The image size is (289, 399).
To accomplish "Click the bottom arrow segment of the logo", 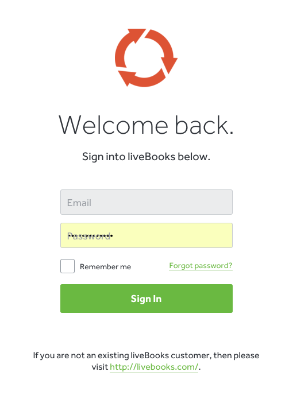I will click(x=142, y=78).
